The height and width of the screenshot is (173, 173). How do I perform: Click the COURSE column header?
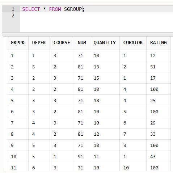pos(62,43)
